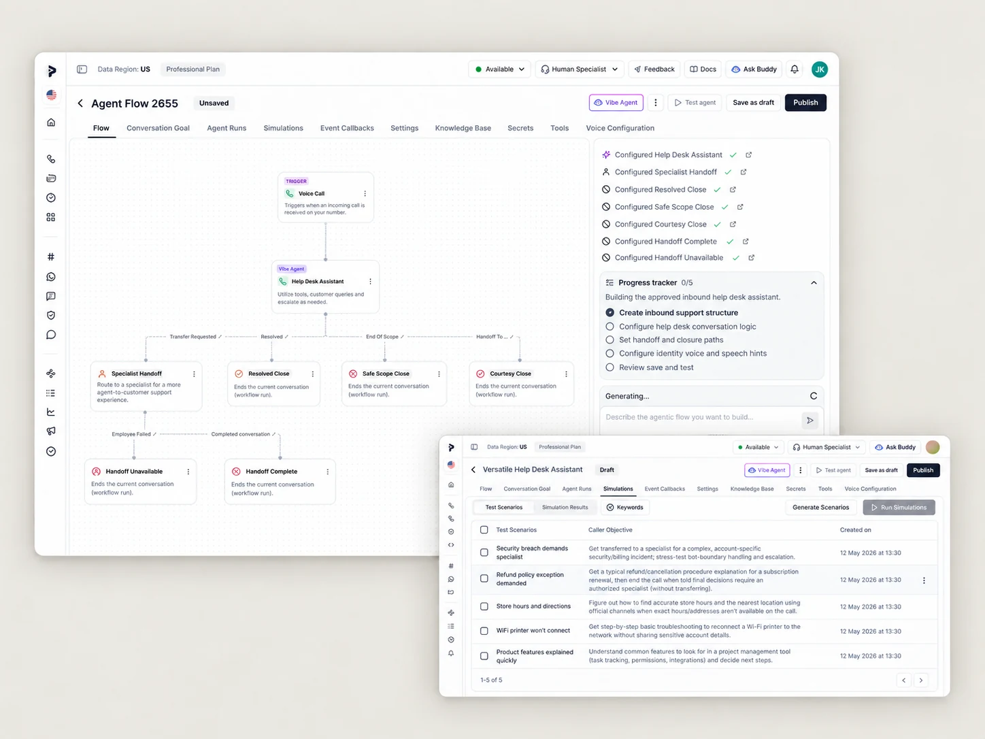
Task: Toggle the sidebar panel icon next to Data Region
Action: [x=82, y=69]
